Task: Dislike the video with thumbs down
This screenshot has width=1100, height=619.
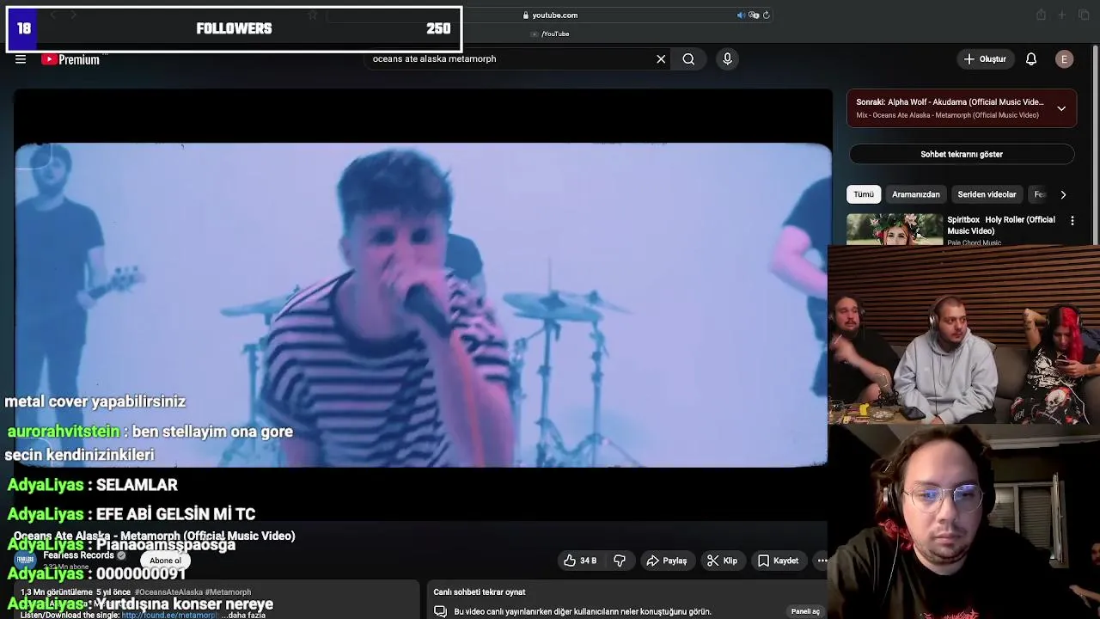Action: click(620, 561)
